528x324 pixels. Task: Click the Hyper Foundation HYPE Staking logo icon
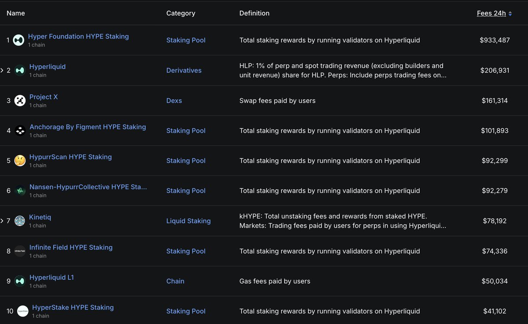tap(18, 40)
